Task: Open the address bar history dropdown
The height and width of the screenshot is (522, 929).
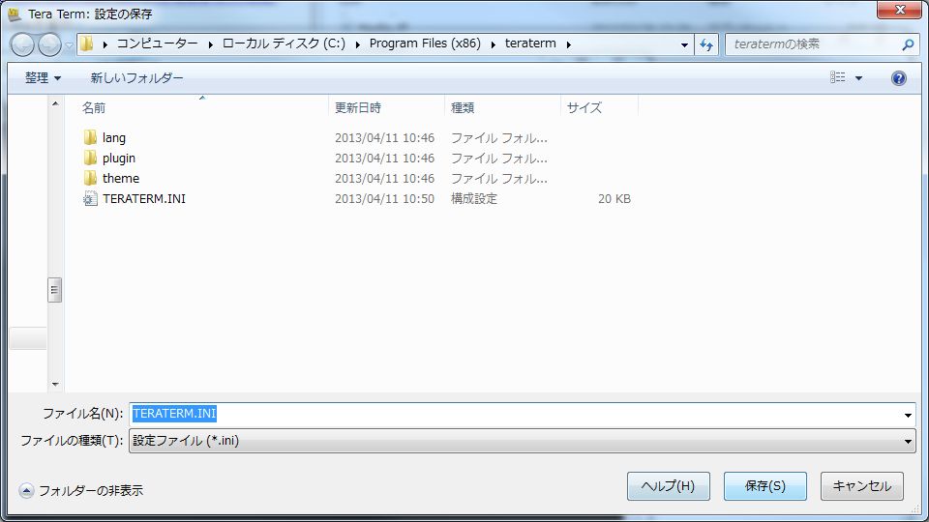Action: tap(684, 44)
